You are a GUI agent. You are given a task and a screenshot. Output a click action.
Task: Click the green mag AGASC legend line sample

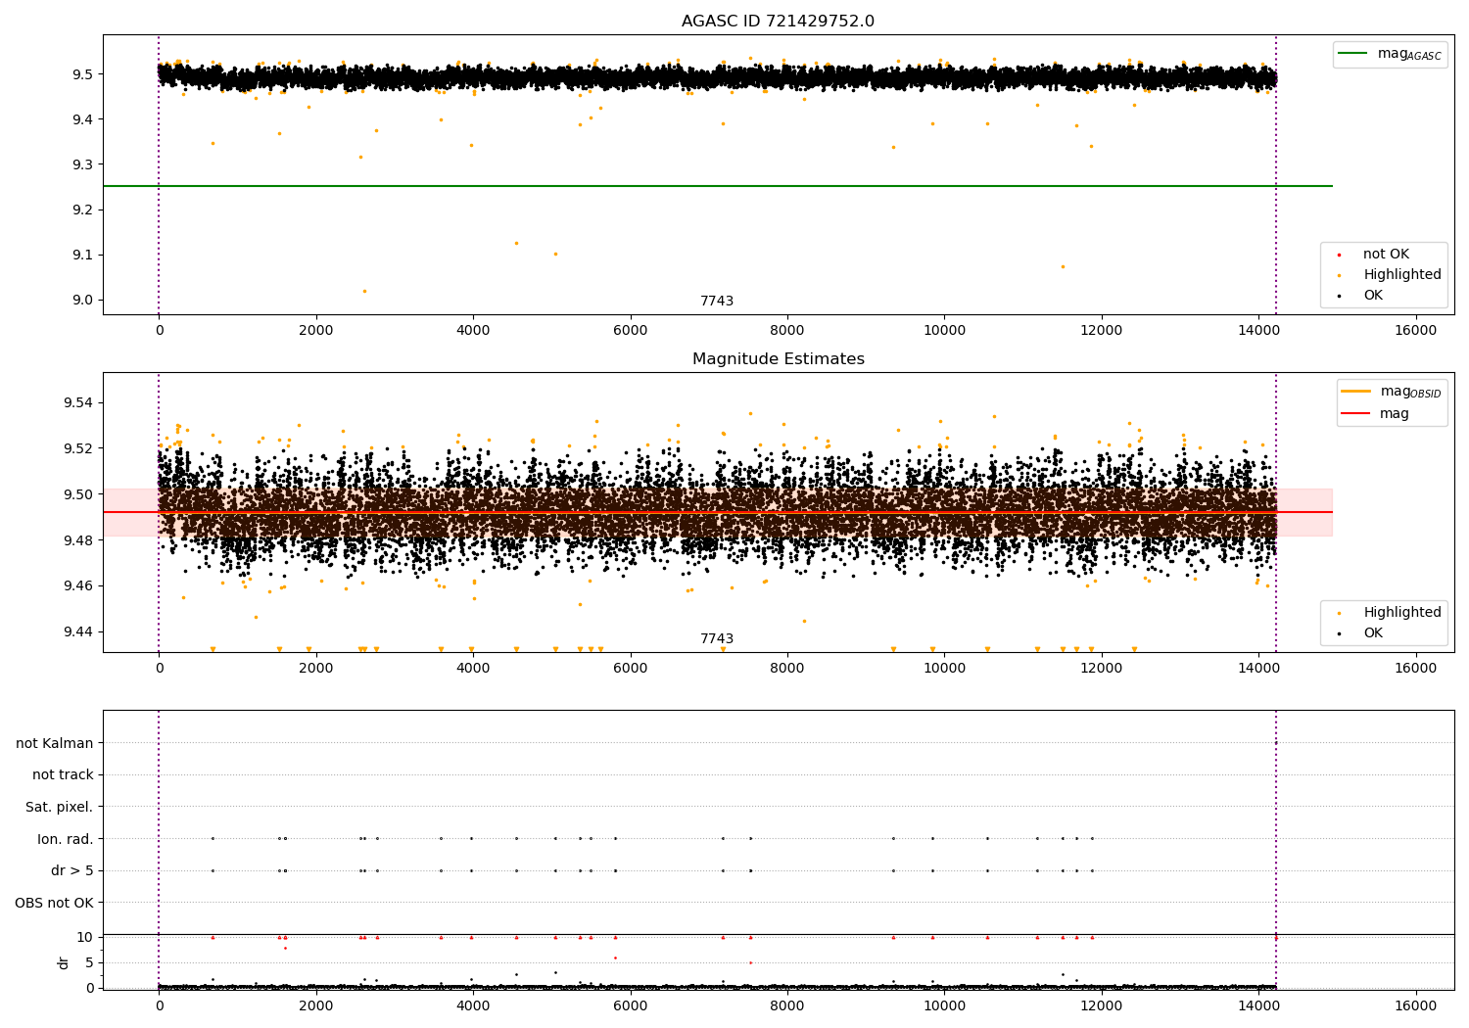pos(1353,54)
